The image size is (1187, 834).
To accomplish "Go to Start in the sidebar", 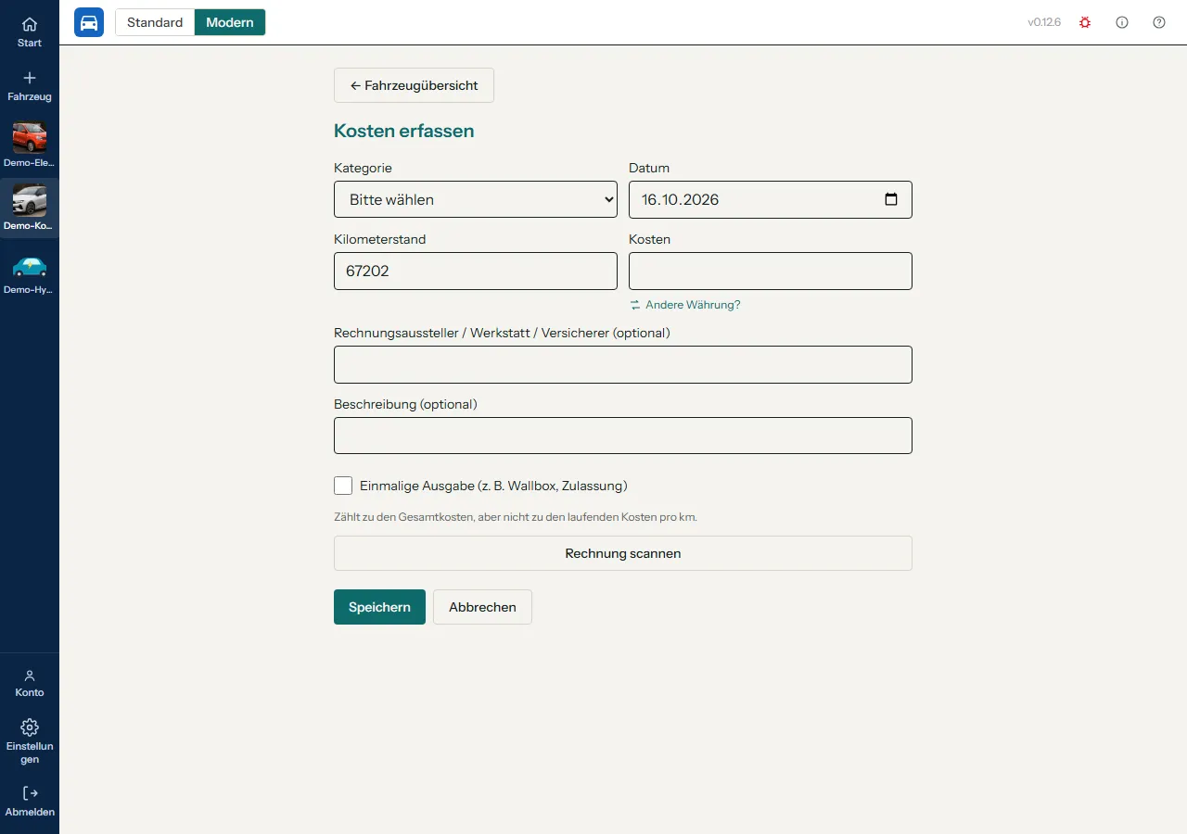I will (x=30, y=32).
